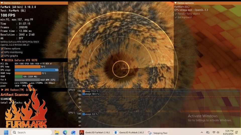Screen dimensions: 241x135
Task: Disable the GPU graphs checkbox
Action: coord(2,56)
